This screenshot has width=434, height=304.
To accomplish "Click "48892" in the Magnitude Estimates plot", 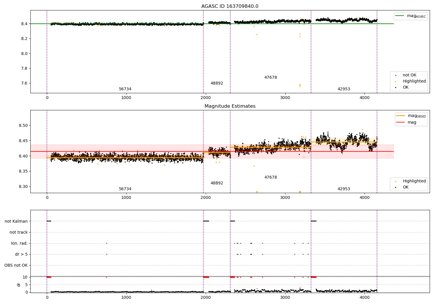I will point(217,183).
